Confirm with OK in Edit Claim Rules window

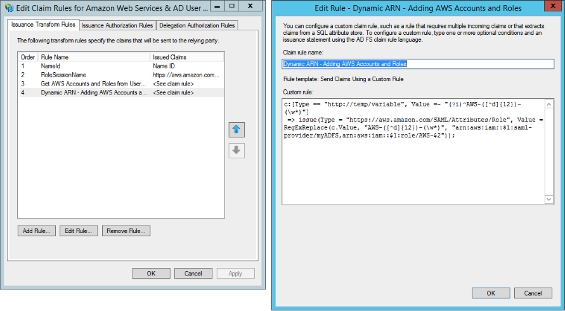[x=151, y=274]
